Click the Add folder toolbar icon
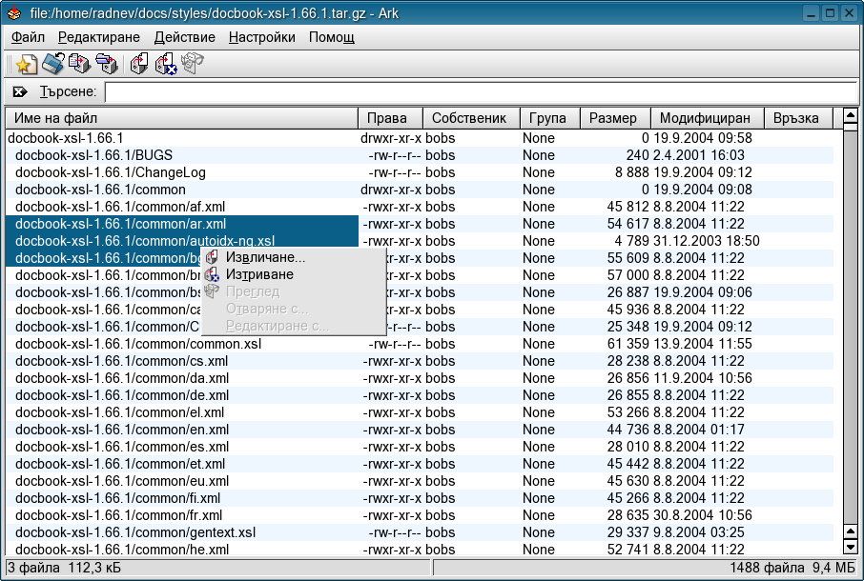The image size is (864, 581). [106, 65]
